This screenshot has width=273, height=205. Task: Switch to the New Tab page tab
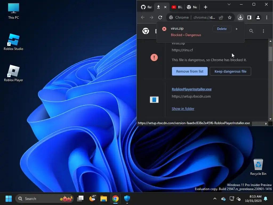[192, 7]
